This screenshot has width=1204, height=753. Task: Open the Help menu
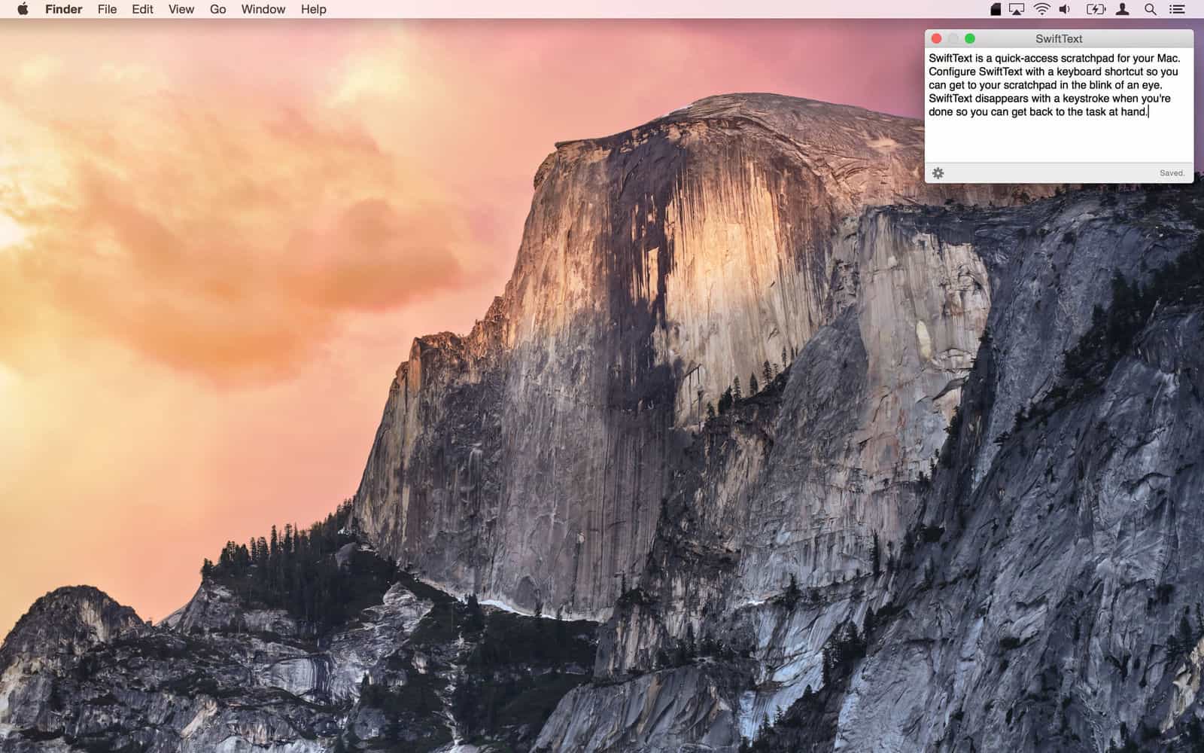coord(313,9)
